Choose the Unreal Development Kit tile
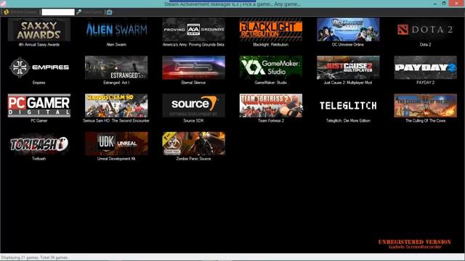Screen dimensions: 465x261 point(116,144)
